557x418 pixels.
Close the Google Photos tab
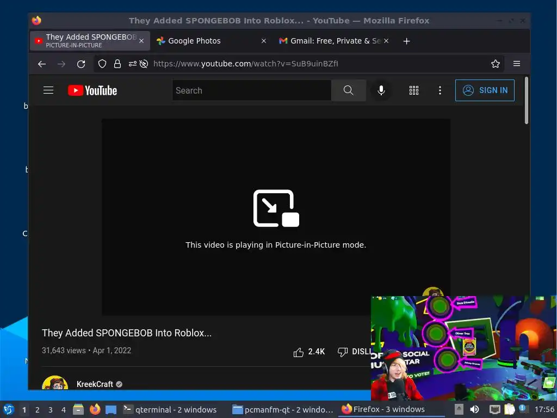pos(264,41)
